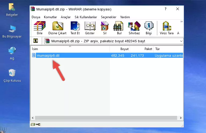Image resolution: width=206 pixels, height=133 pixels.
Task: Go up one folder level
Action: point(36,41)
